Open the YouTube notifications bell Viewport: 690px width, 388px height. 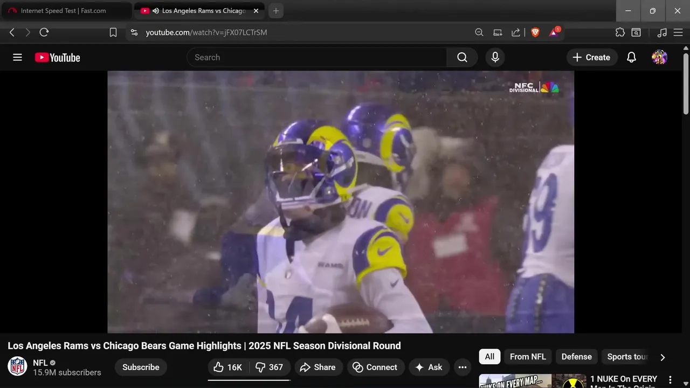pos(631,57)
